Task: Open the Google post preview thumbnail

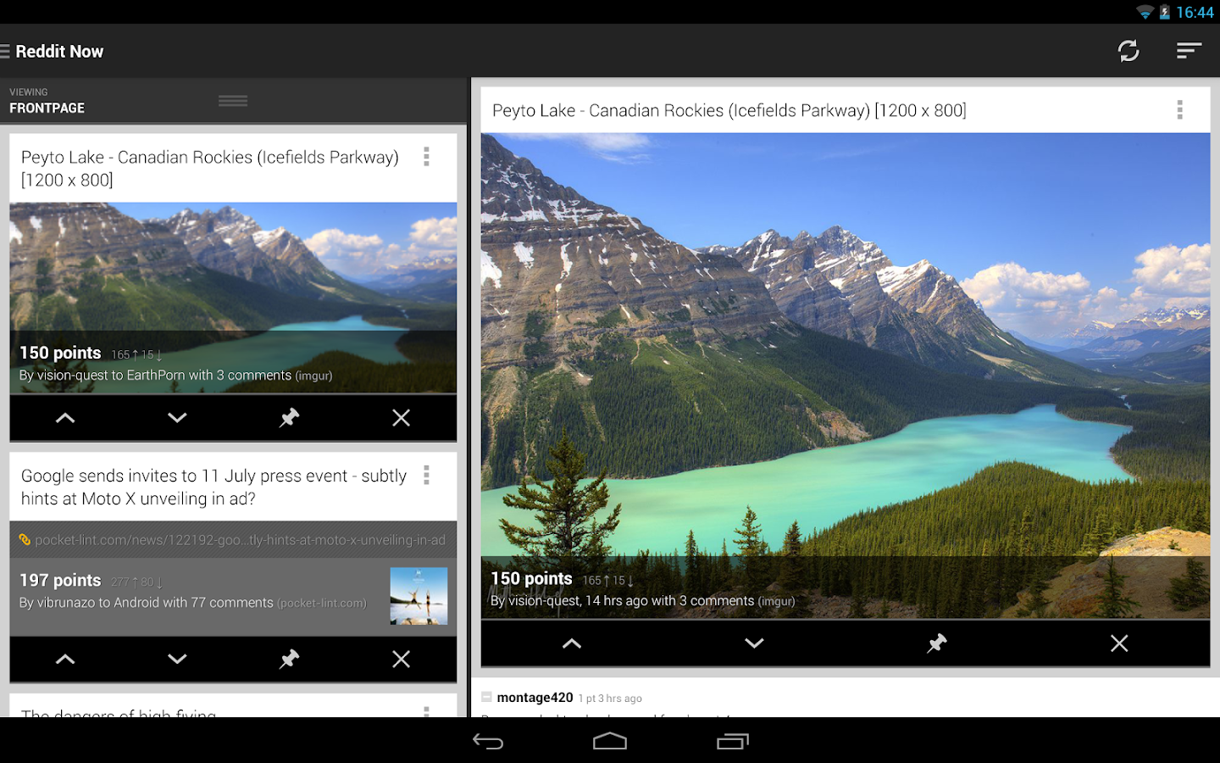Action: tap(419, 596)
